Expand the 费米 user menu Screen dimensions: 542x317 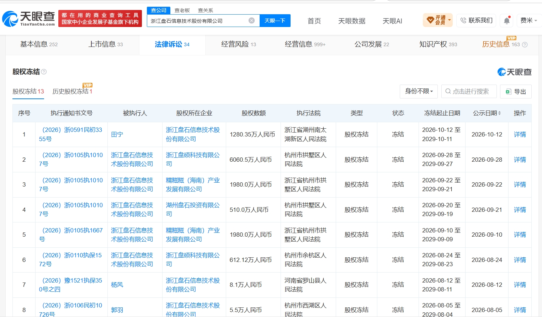tap(528, 20)
